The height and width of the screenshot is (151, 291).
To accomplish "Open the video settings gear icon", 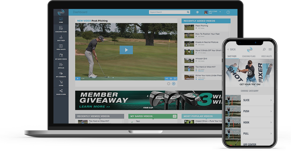I will (x=171, y=78).
